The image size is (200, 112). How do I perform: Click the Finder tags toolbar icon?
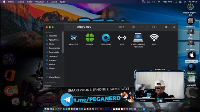click(x=147, y=27)
